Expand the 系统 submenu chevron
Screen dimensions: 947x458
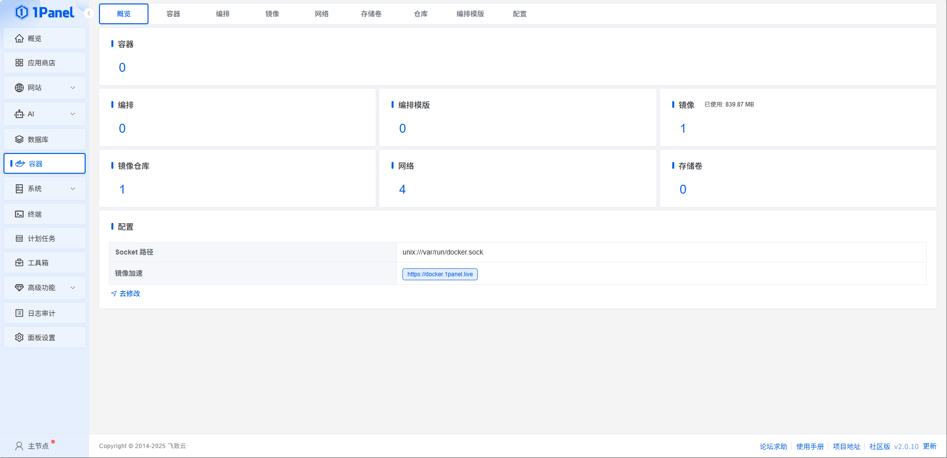tap(73, 189)
